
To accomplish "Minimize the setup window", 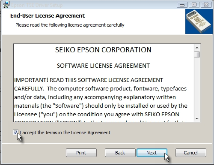I will [x=182, y=5].
